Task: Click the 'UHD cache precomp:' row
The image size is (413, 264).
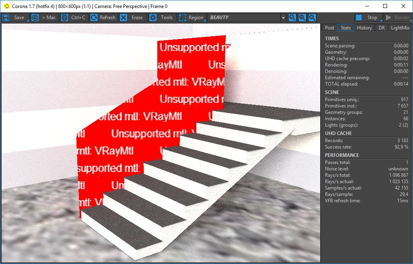Action: pos(366,59)
